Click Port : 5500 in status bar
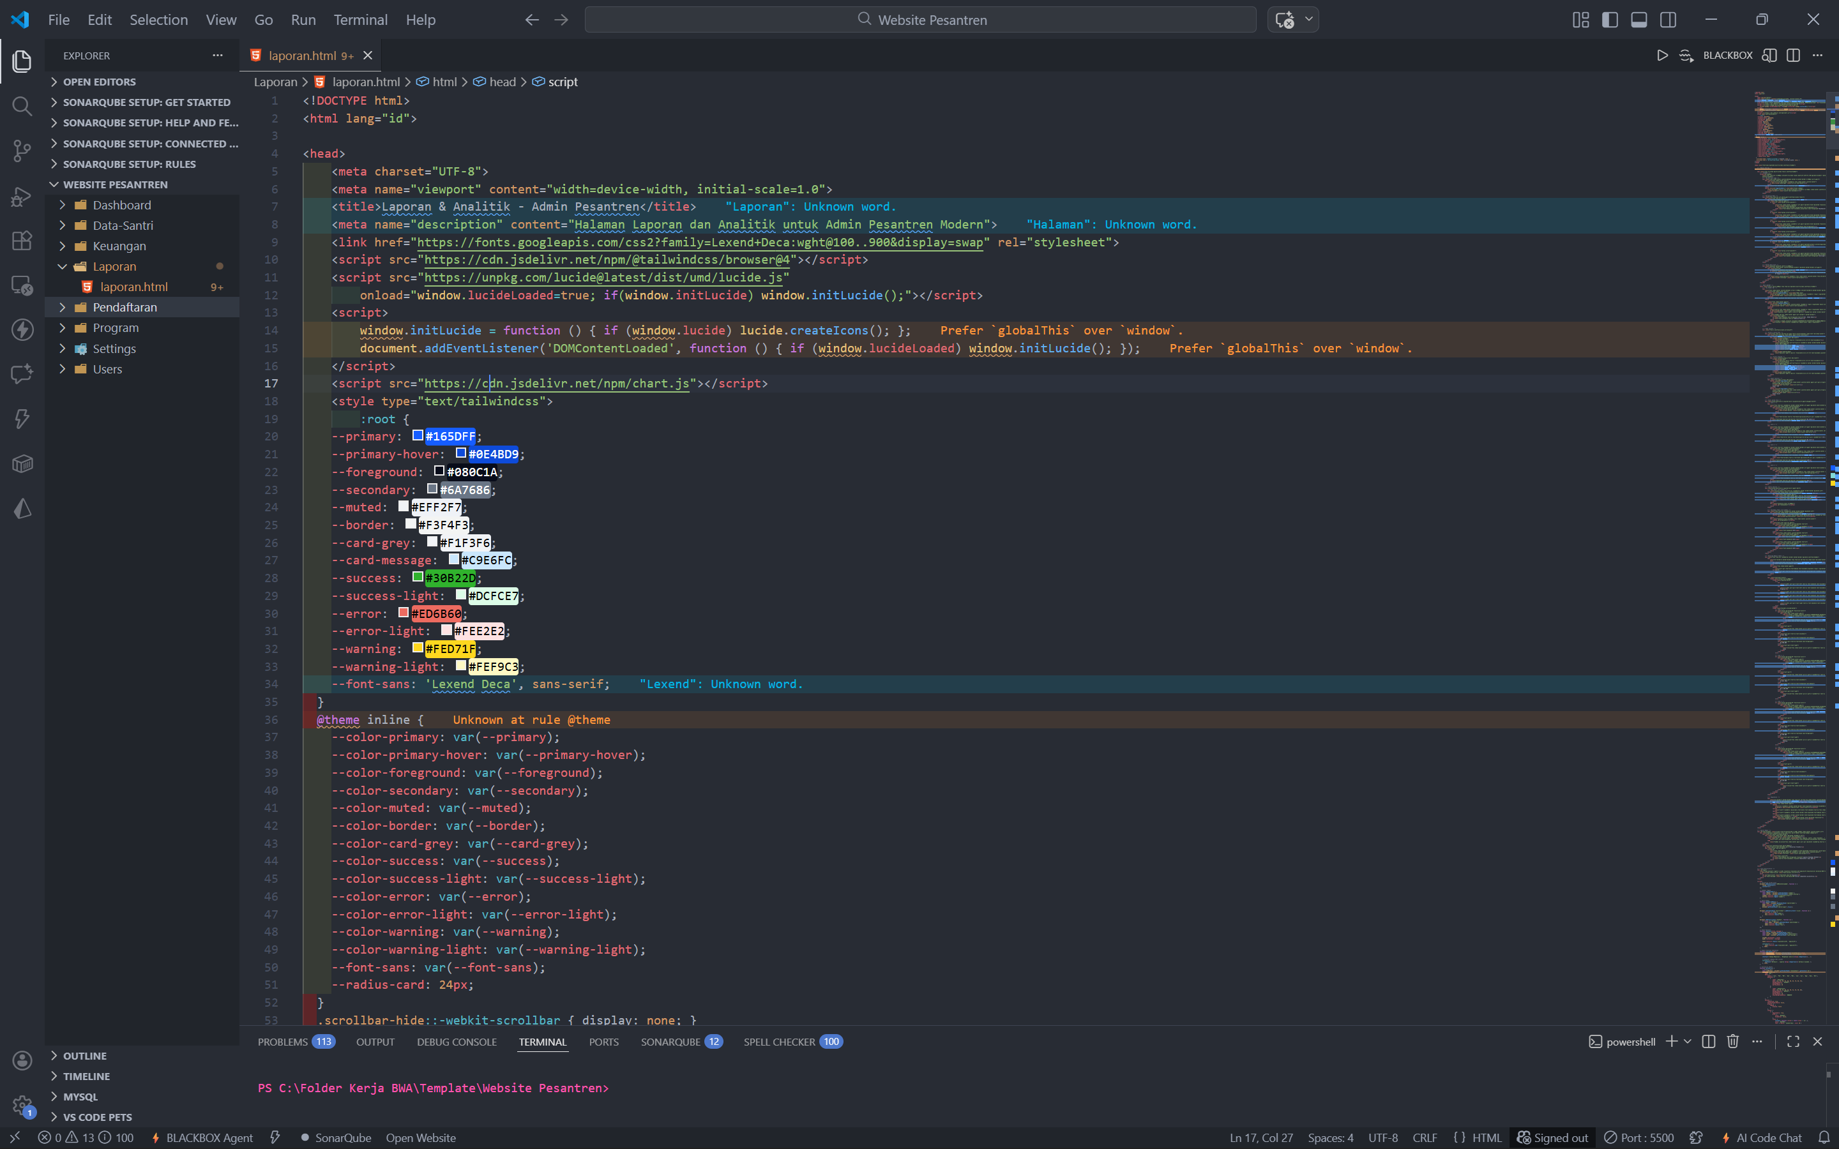Image resolution: width=1839 pixels, height=1149 pixels. pos(1639,1138)
